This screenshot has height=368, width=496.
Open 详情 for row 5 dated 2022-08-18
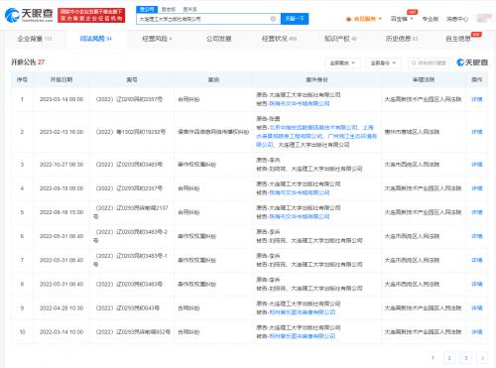point(476,212)
